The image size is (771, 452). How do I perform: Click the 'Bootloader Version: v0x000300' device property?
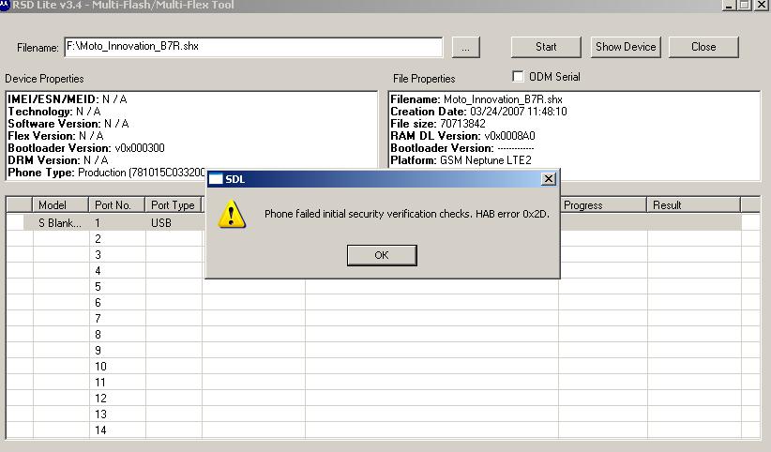(86, 148)
